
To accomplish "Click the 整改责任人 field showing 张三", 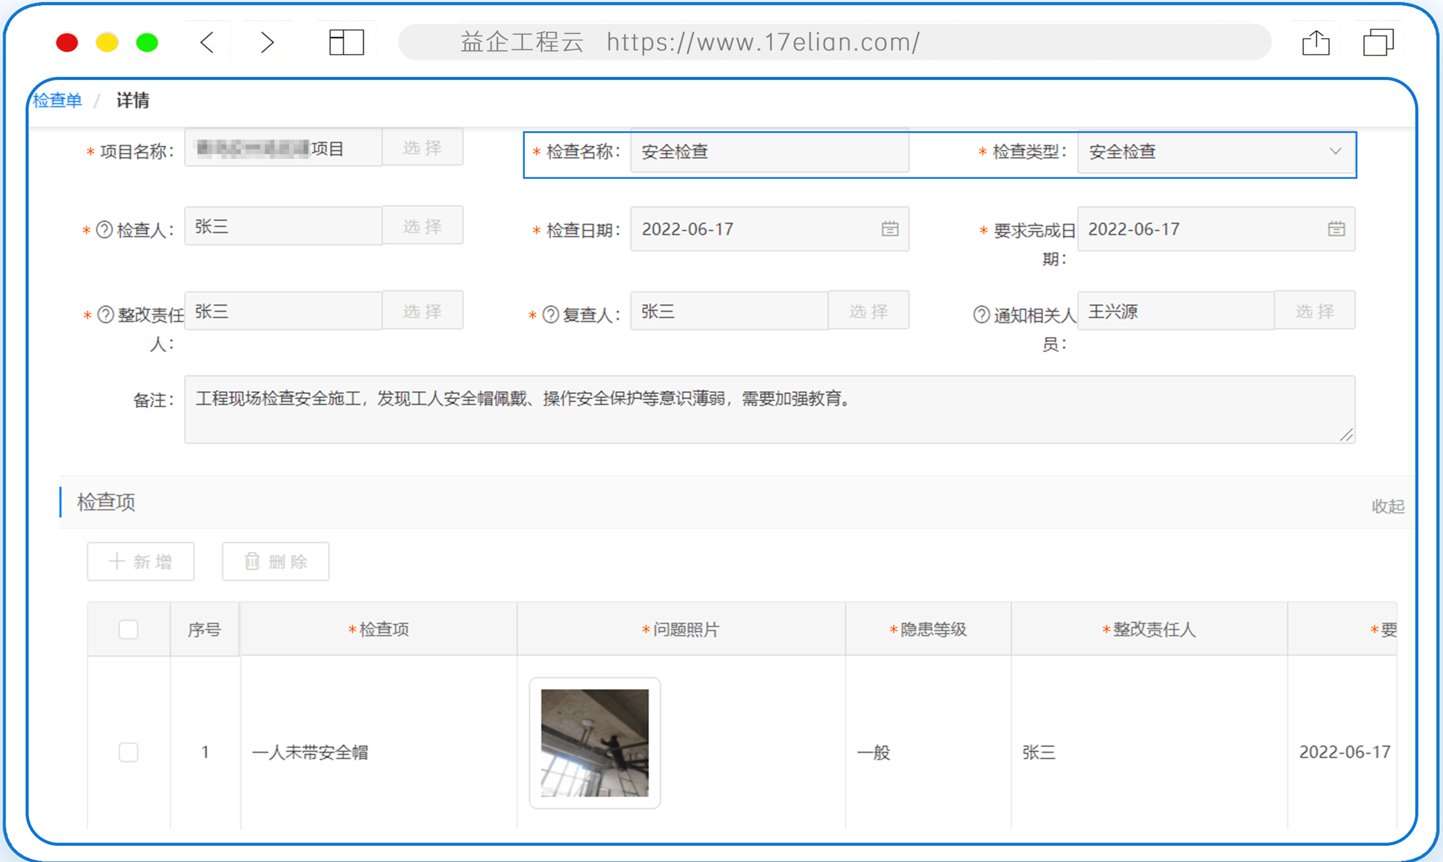I will 284,311.
